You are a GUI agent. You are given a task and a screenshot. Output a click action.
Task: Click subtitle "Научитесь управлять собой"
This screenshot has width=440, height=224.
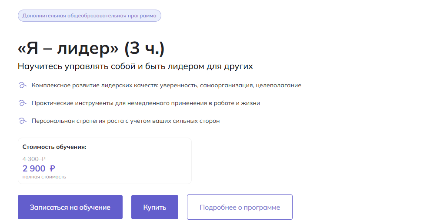pyautogui.click(x=135, y=66)
